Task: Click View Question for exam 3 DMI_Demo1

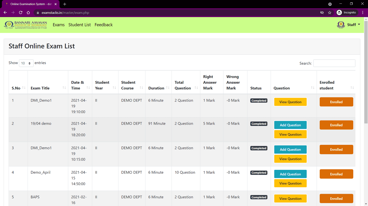Action: tap(290, 159)
